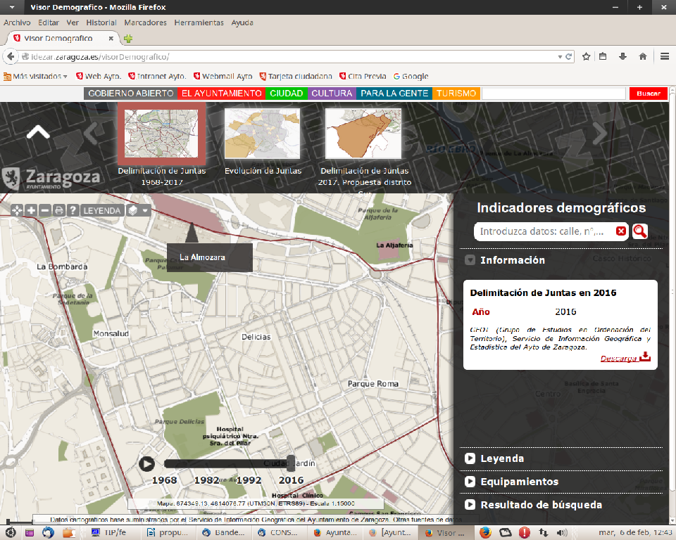Expand the Equipamientos section
This screenshot has height=540, width=676.
point(470,482)
